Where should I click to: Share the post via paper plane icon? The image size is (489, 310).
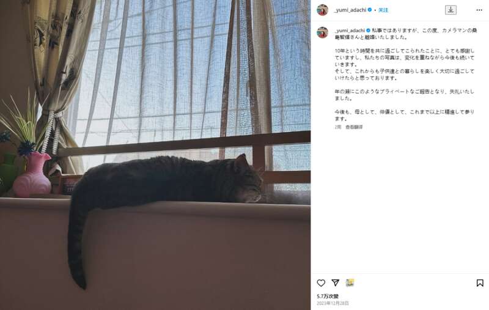point(335,282)
